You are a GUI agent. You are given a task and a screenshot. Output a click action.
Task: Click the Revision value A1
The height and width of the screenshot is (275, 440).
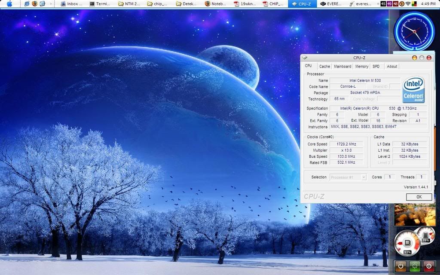[418, 121]
